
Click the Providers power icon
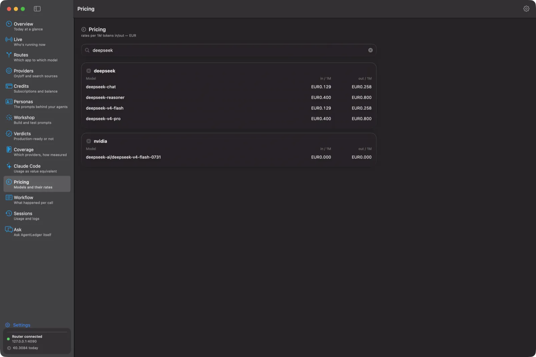pos(9,71)
